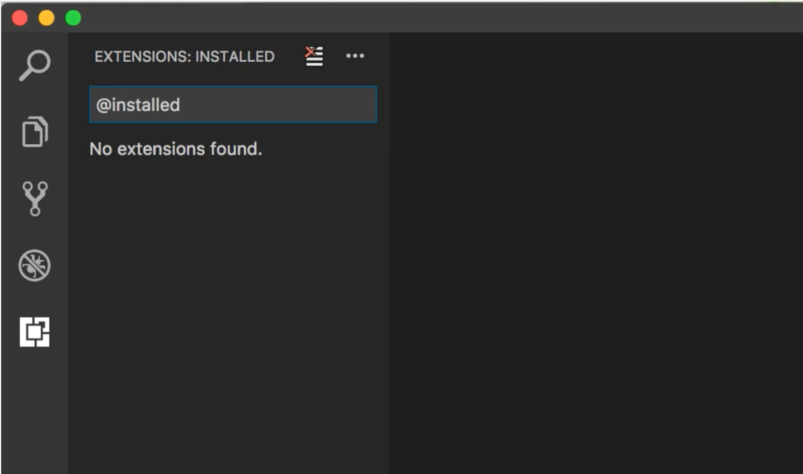Click the @installed search field
Image resolution: width=803 pixels, height=474 pixels.
pyautogui.click(x=233, y=105)
